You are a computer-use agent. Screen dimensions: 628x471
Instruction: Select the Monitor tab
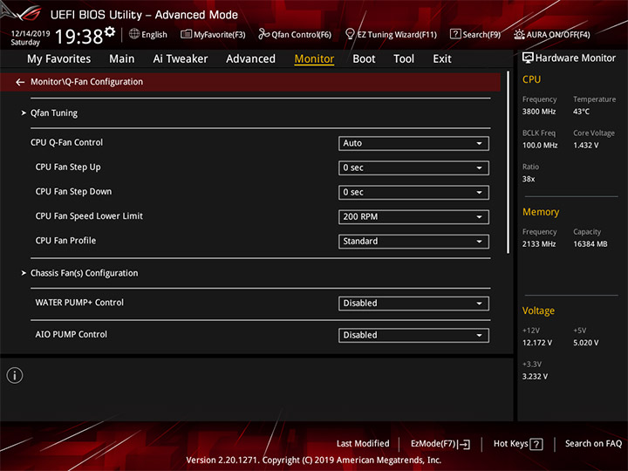click(314, 59)
